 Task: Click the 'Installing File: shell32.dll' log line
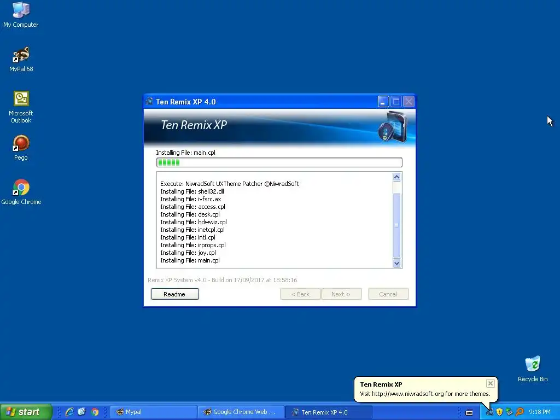click(x=192, y=191)
